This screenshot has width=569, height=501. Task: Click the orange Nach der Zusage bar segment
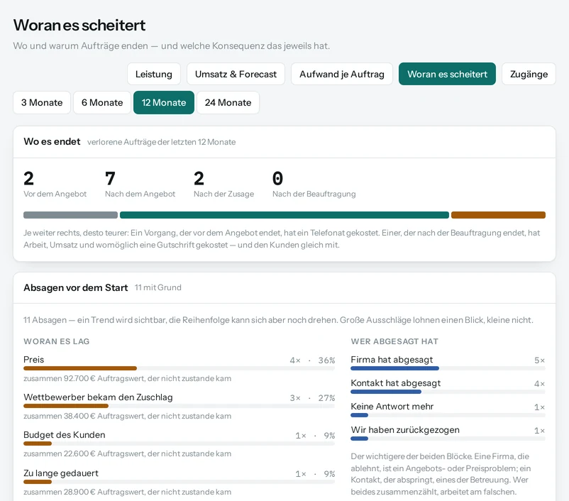coord(498,215)
